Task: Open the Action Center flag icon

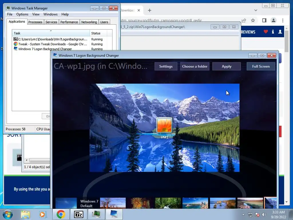Action: pyautogui.click(x=257, y=215)
